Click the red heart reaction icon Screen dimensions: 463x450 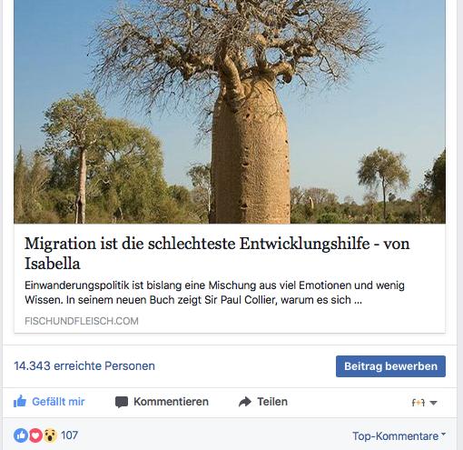[35, 435]
